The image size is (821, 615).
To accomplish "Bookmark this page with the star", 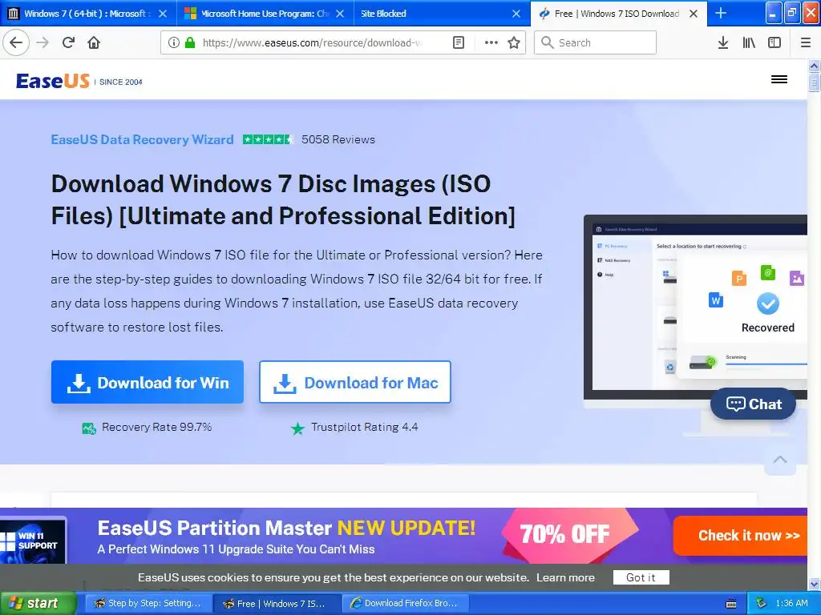I will (x=514, y=42).
